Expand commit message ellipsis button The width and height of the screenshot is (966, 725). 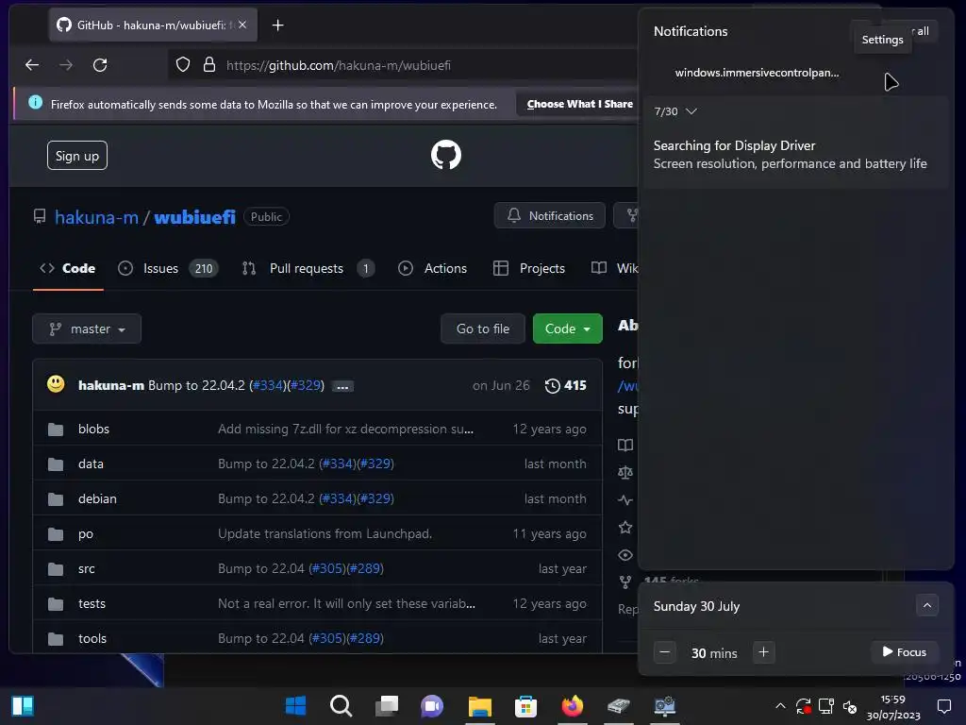tap(342, 386)
